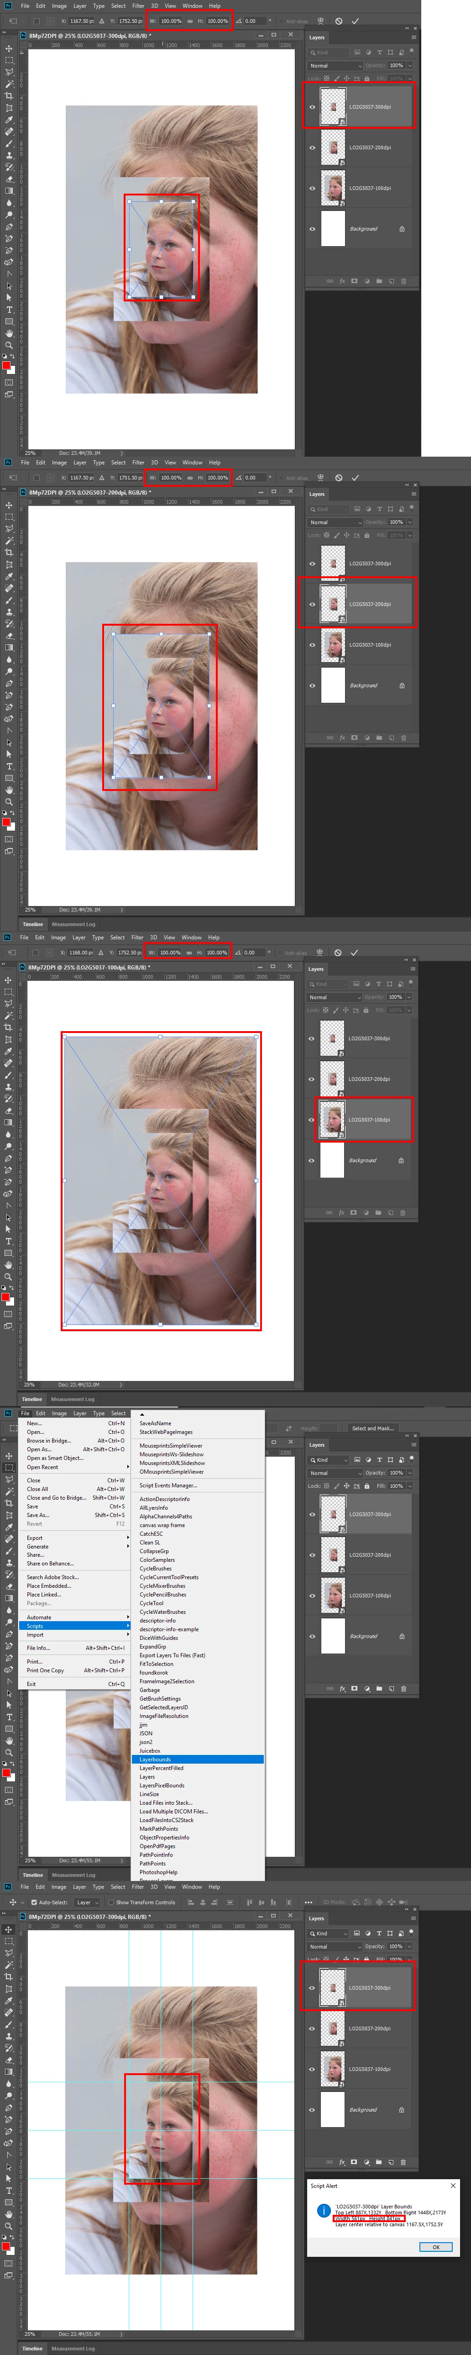Select Open as Smart Object... menu entry
The width and height of the screenshot is (471, 2355).
click(74, 1458)
